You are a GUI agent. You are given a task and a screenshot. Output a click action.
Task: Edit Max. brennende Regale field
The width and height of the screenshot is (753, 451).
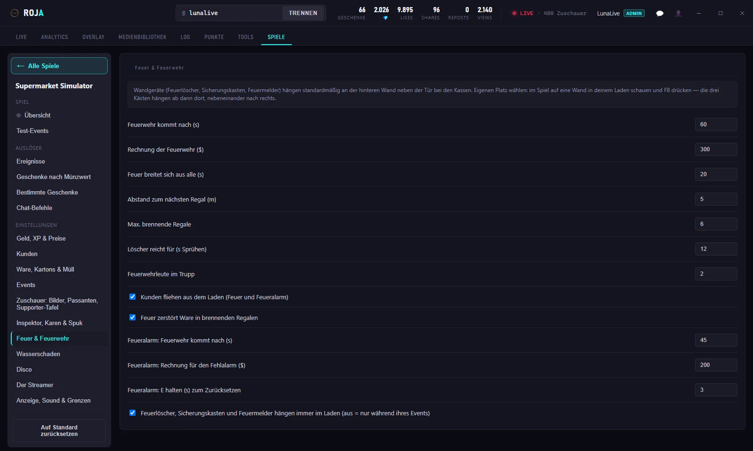(716, 224)
